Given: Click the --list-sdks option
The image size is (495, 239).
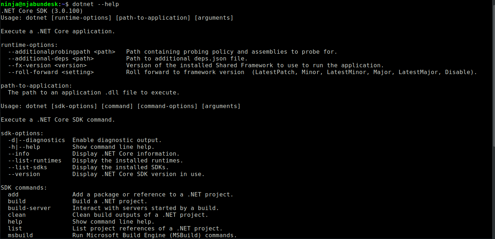Looking at the screenshot, I should point(27,167).
